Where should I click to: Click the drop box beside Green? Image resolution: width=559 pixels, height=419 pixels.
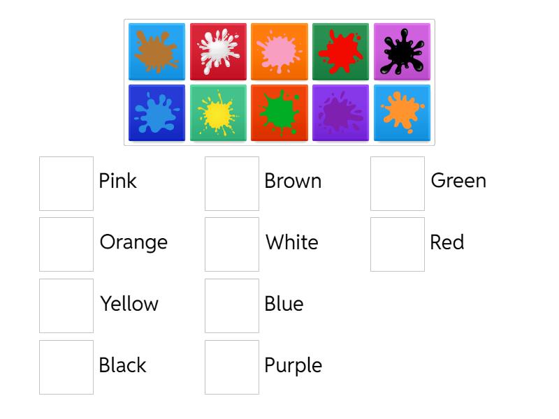click(x=398, y=184)
